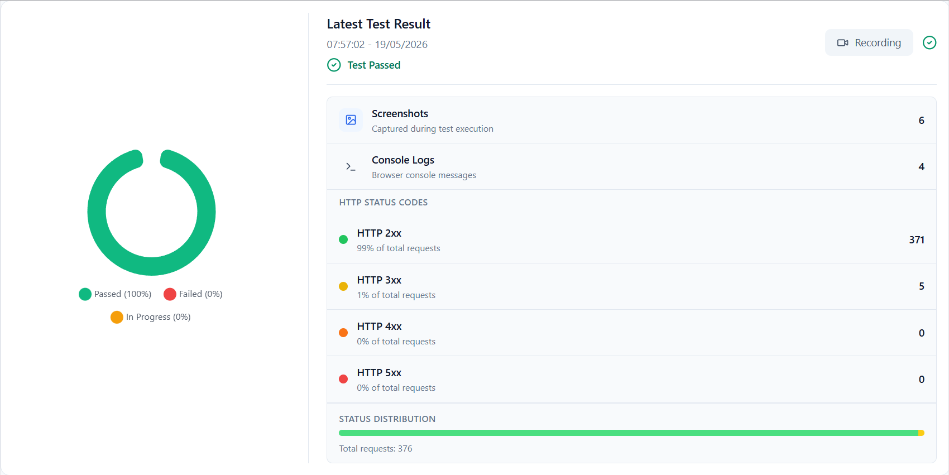
Task: Click the Latest Test Result heading
Action: pyautogui.click(x=378, y=24)
